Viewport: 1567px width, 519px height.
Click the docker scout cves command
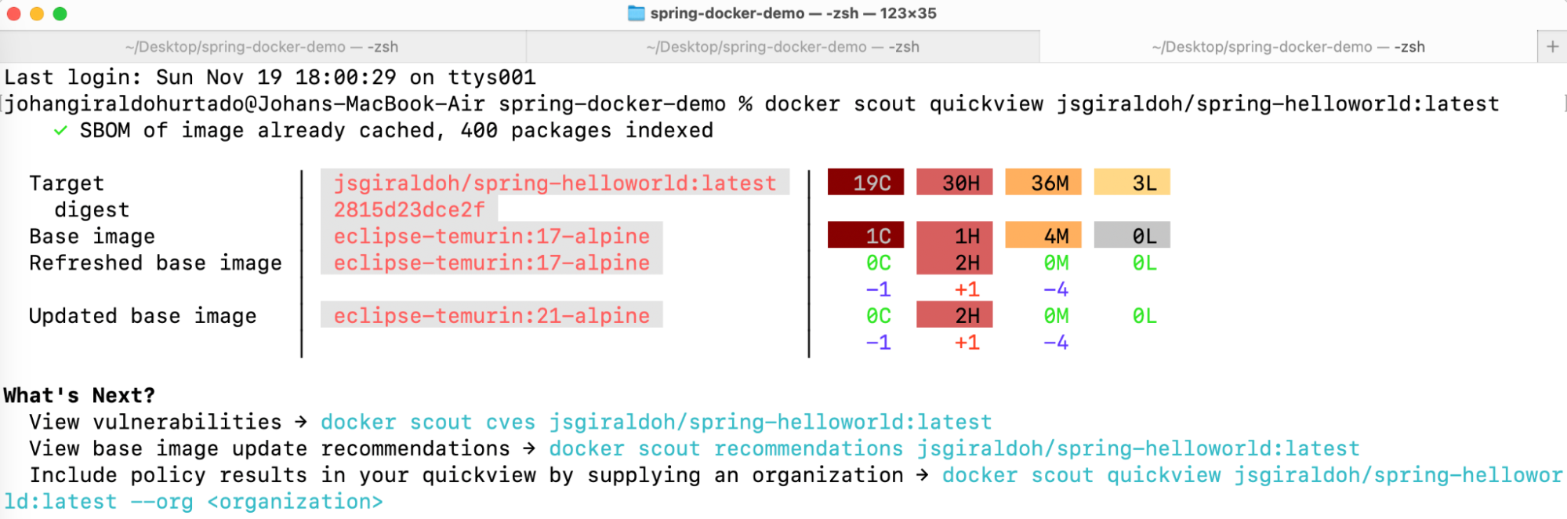[655, 422]
